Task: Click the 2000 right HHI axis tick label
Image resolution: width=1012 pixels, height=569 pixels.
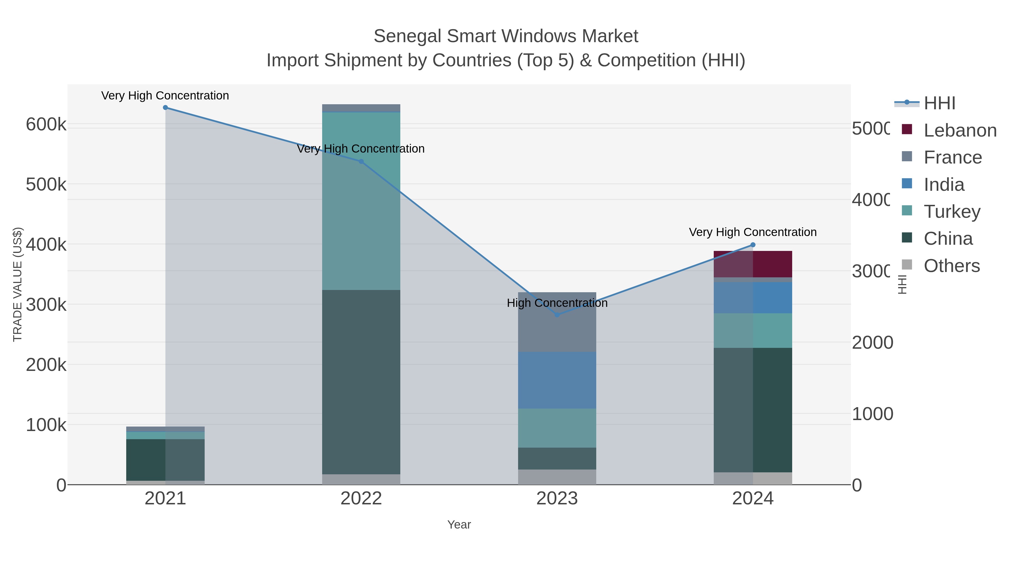Action: 873,343
